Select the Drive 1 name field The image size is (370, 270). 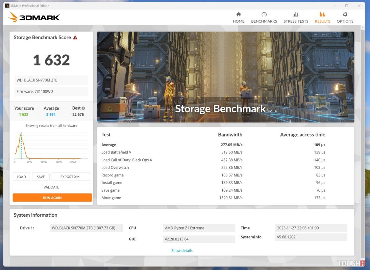[x=86, y=228]
